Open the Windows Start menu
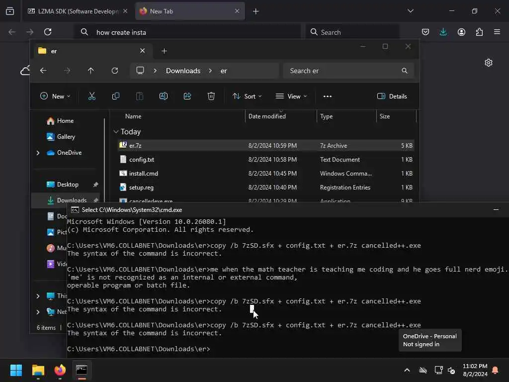The width and height of the screenshot is (509, 382). pos(16,370)
